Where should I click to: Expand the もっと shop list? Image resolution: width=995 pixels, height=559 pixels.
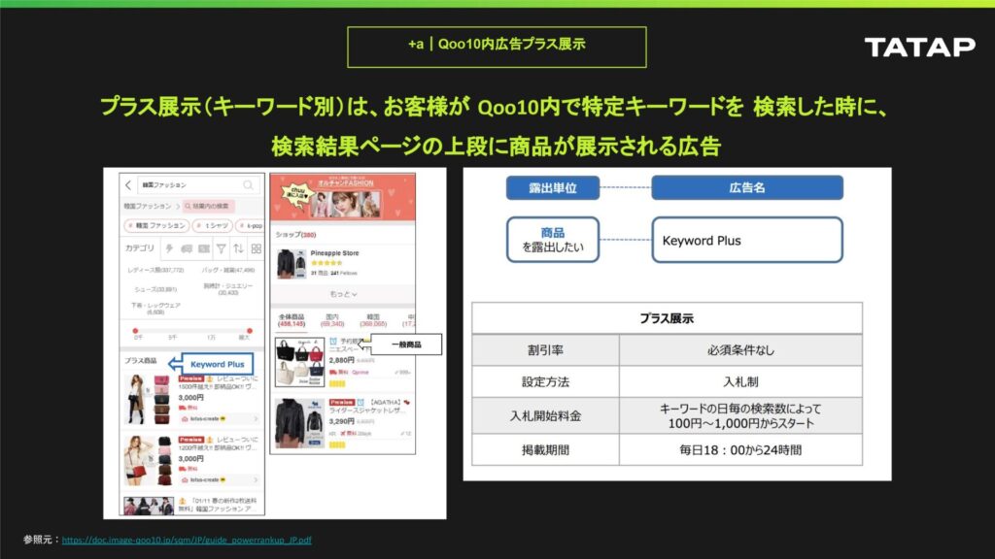click(x=343, y=294)
